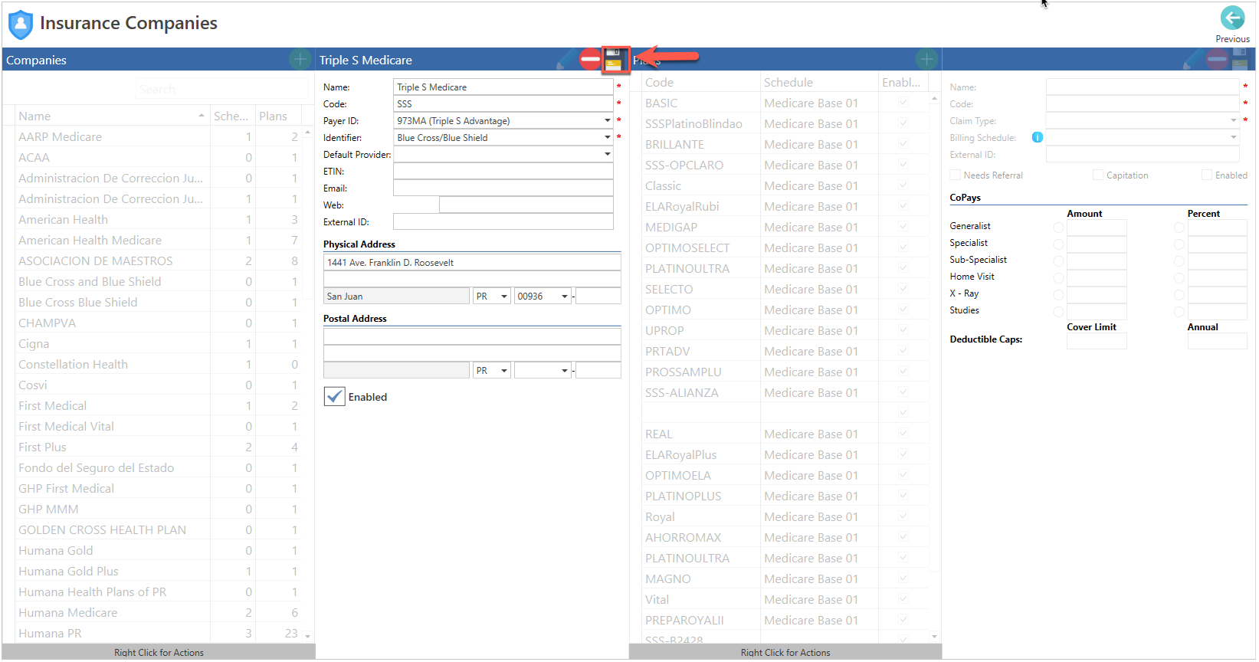The width and height of the screenshot is (1259, 662).
Task: Select the SSSPlatinoBlindao plan row
Action: (785, 123)
